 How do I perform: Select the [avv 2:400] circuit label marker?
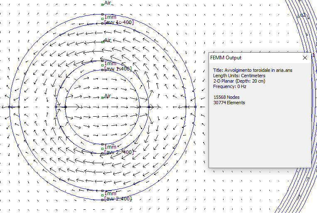(103, 200)
